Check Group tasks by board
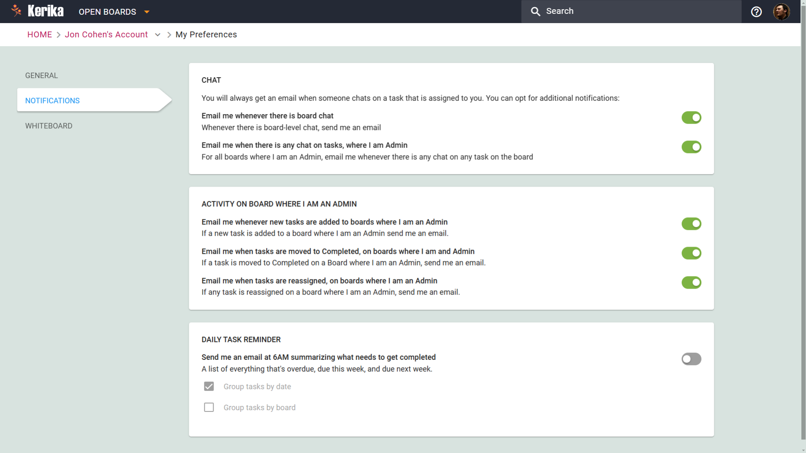This screenshot has width=806, height=453. point(209,407)
